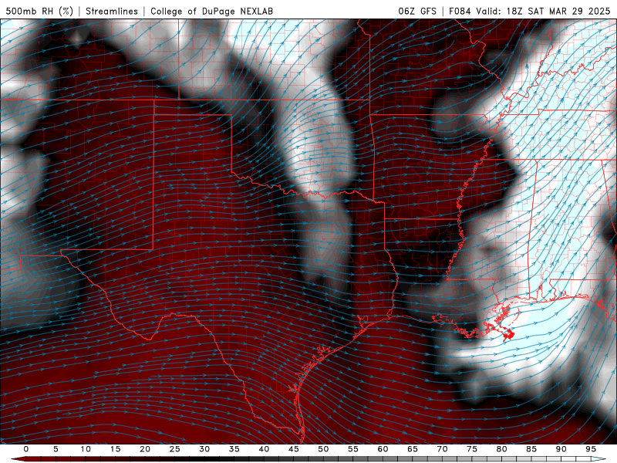This screenshot has width=617, height=463.
Task: Click the 'Streamlines' label in the header
Action: 112,11
